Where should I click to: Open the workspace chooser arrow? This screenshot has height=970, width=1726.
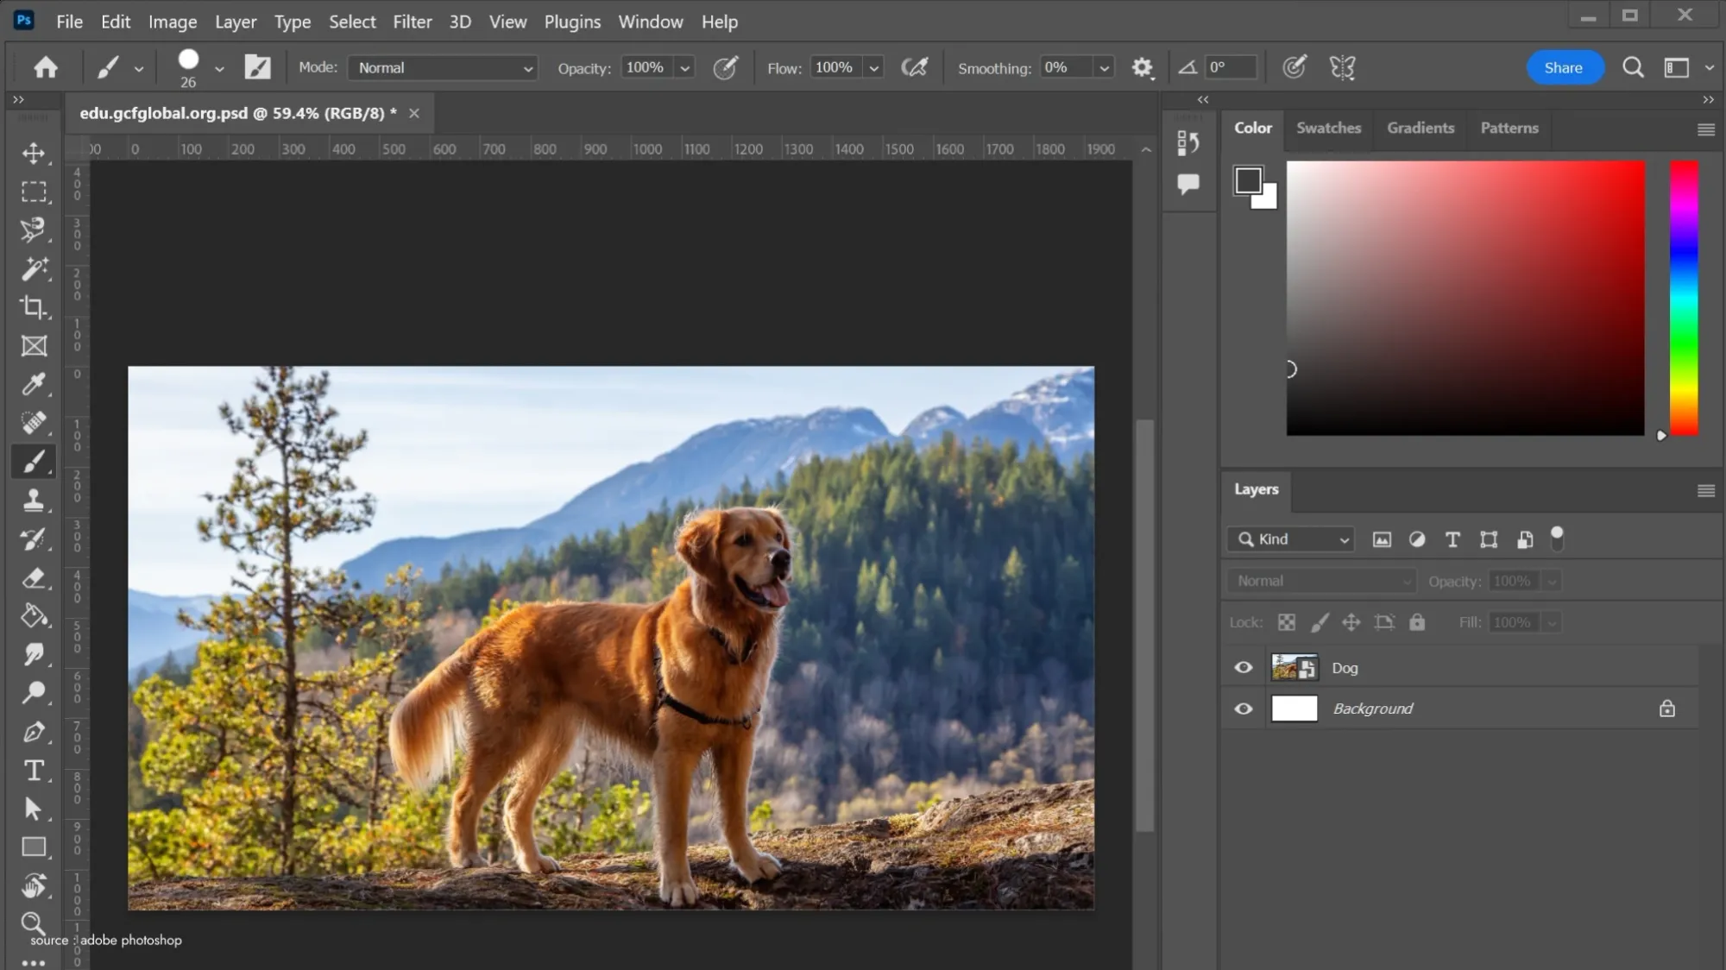coord(1708,67)
